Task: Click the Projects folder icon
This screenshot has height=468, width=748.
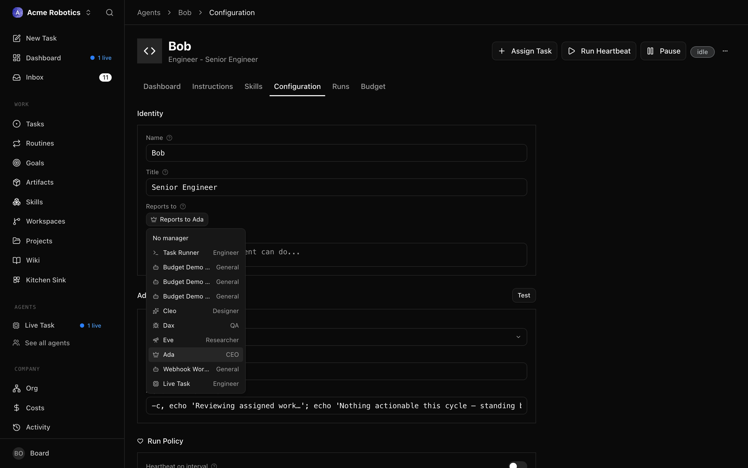Action: (x=17, y=241)
